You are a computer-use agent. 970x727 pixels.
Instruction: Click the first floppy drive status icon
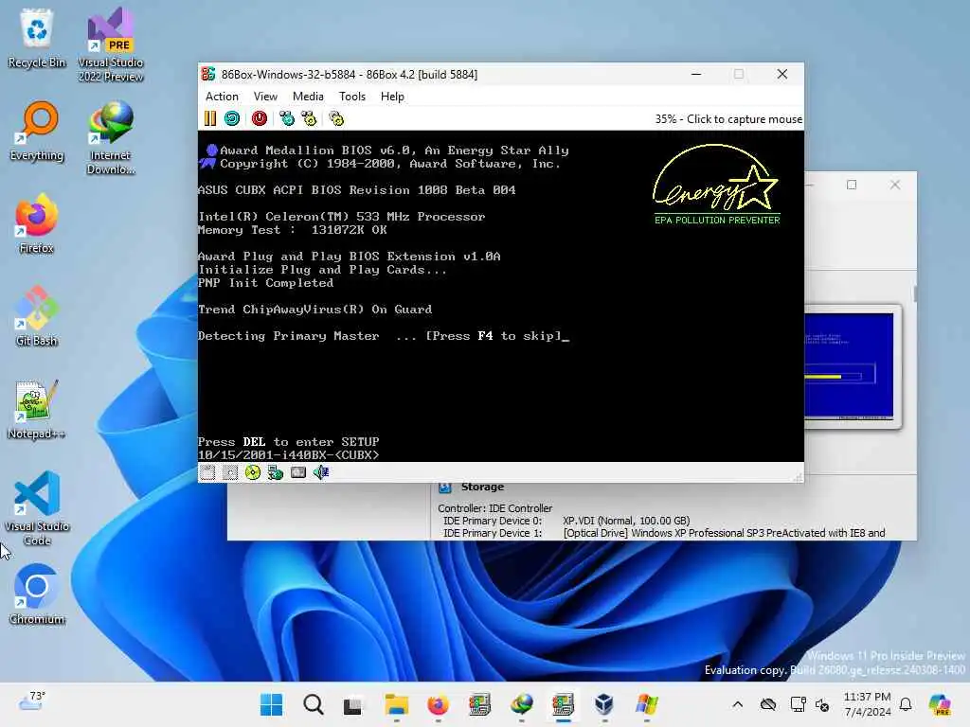click(x=207, y=473)
